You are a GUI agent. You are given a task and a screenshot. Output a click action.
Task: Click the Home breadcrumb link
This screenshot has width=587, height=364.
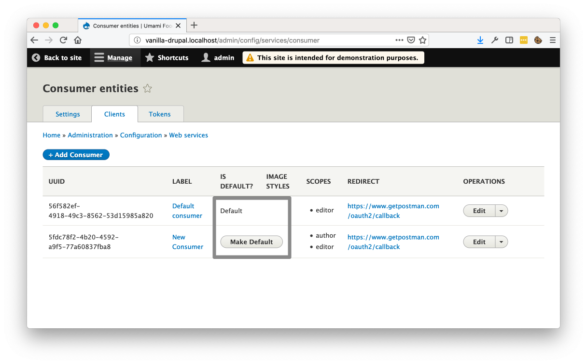[x=52, y=135]
